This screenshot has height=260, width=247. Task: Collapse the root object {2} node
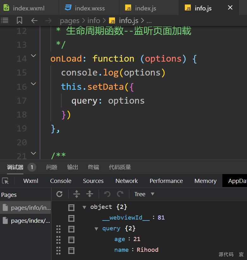tap(84, 207)
